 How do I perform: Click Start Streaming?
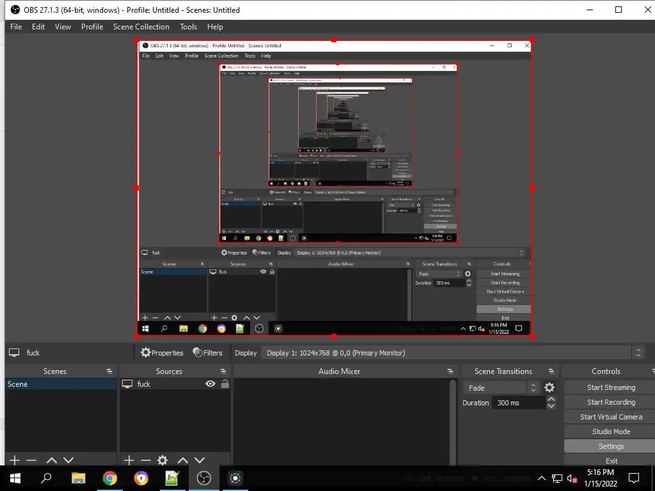[611, 387]
